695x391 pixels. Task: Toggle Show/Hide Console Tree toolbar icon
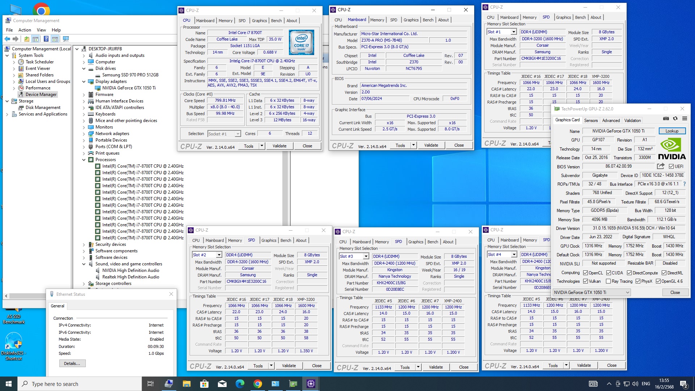click(x=35, y=39)
